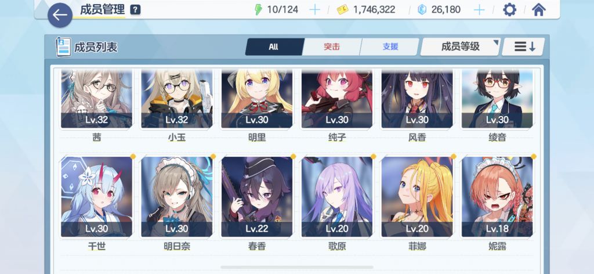Open the 小玉 Lv.32 member card
The width and height of the screenshot is (594, 274).
tap(177, 99)
